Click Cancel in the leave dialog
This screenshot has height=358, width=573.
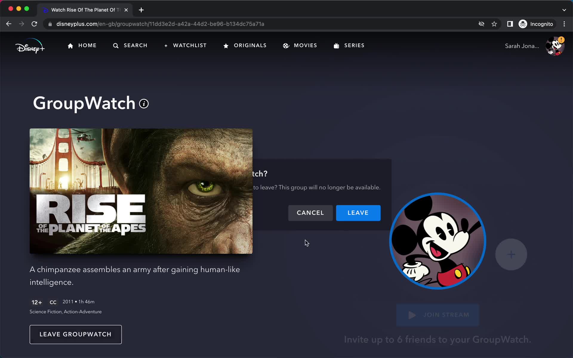tap(310, 213)
